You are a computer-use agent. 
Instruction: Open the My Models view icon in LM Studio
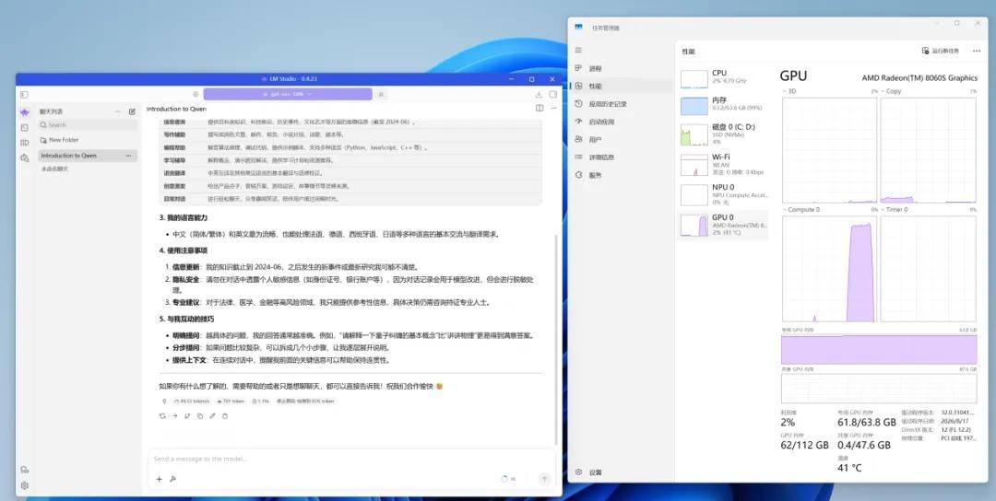tap(24, 143)
